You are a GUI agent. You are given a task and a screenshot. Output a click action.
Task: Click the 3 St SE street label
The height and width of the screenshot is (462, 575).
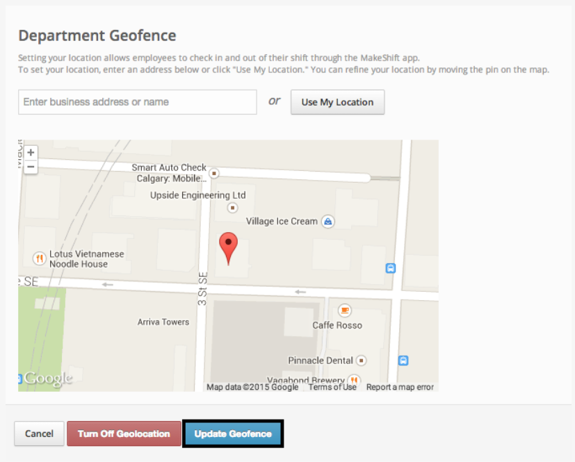coord(202,289)
